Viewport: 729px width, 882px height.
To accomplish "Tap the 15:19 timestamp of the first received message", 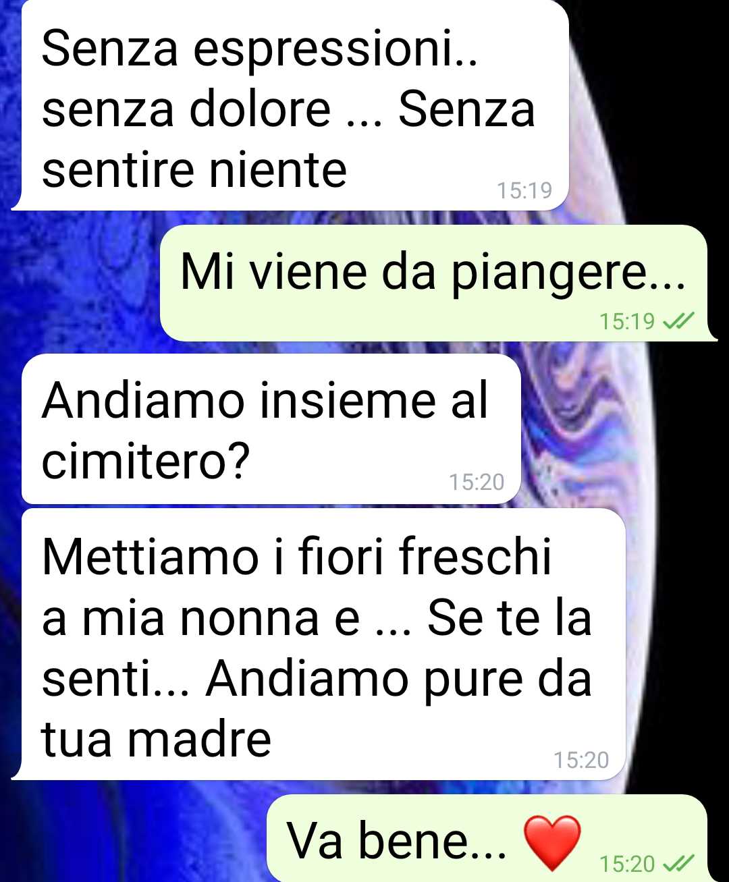I will click(524, 190).
